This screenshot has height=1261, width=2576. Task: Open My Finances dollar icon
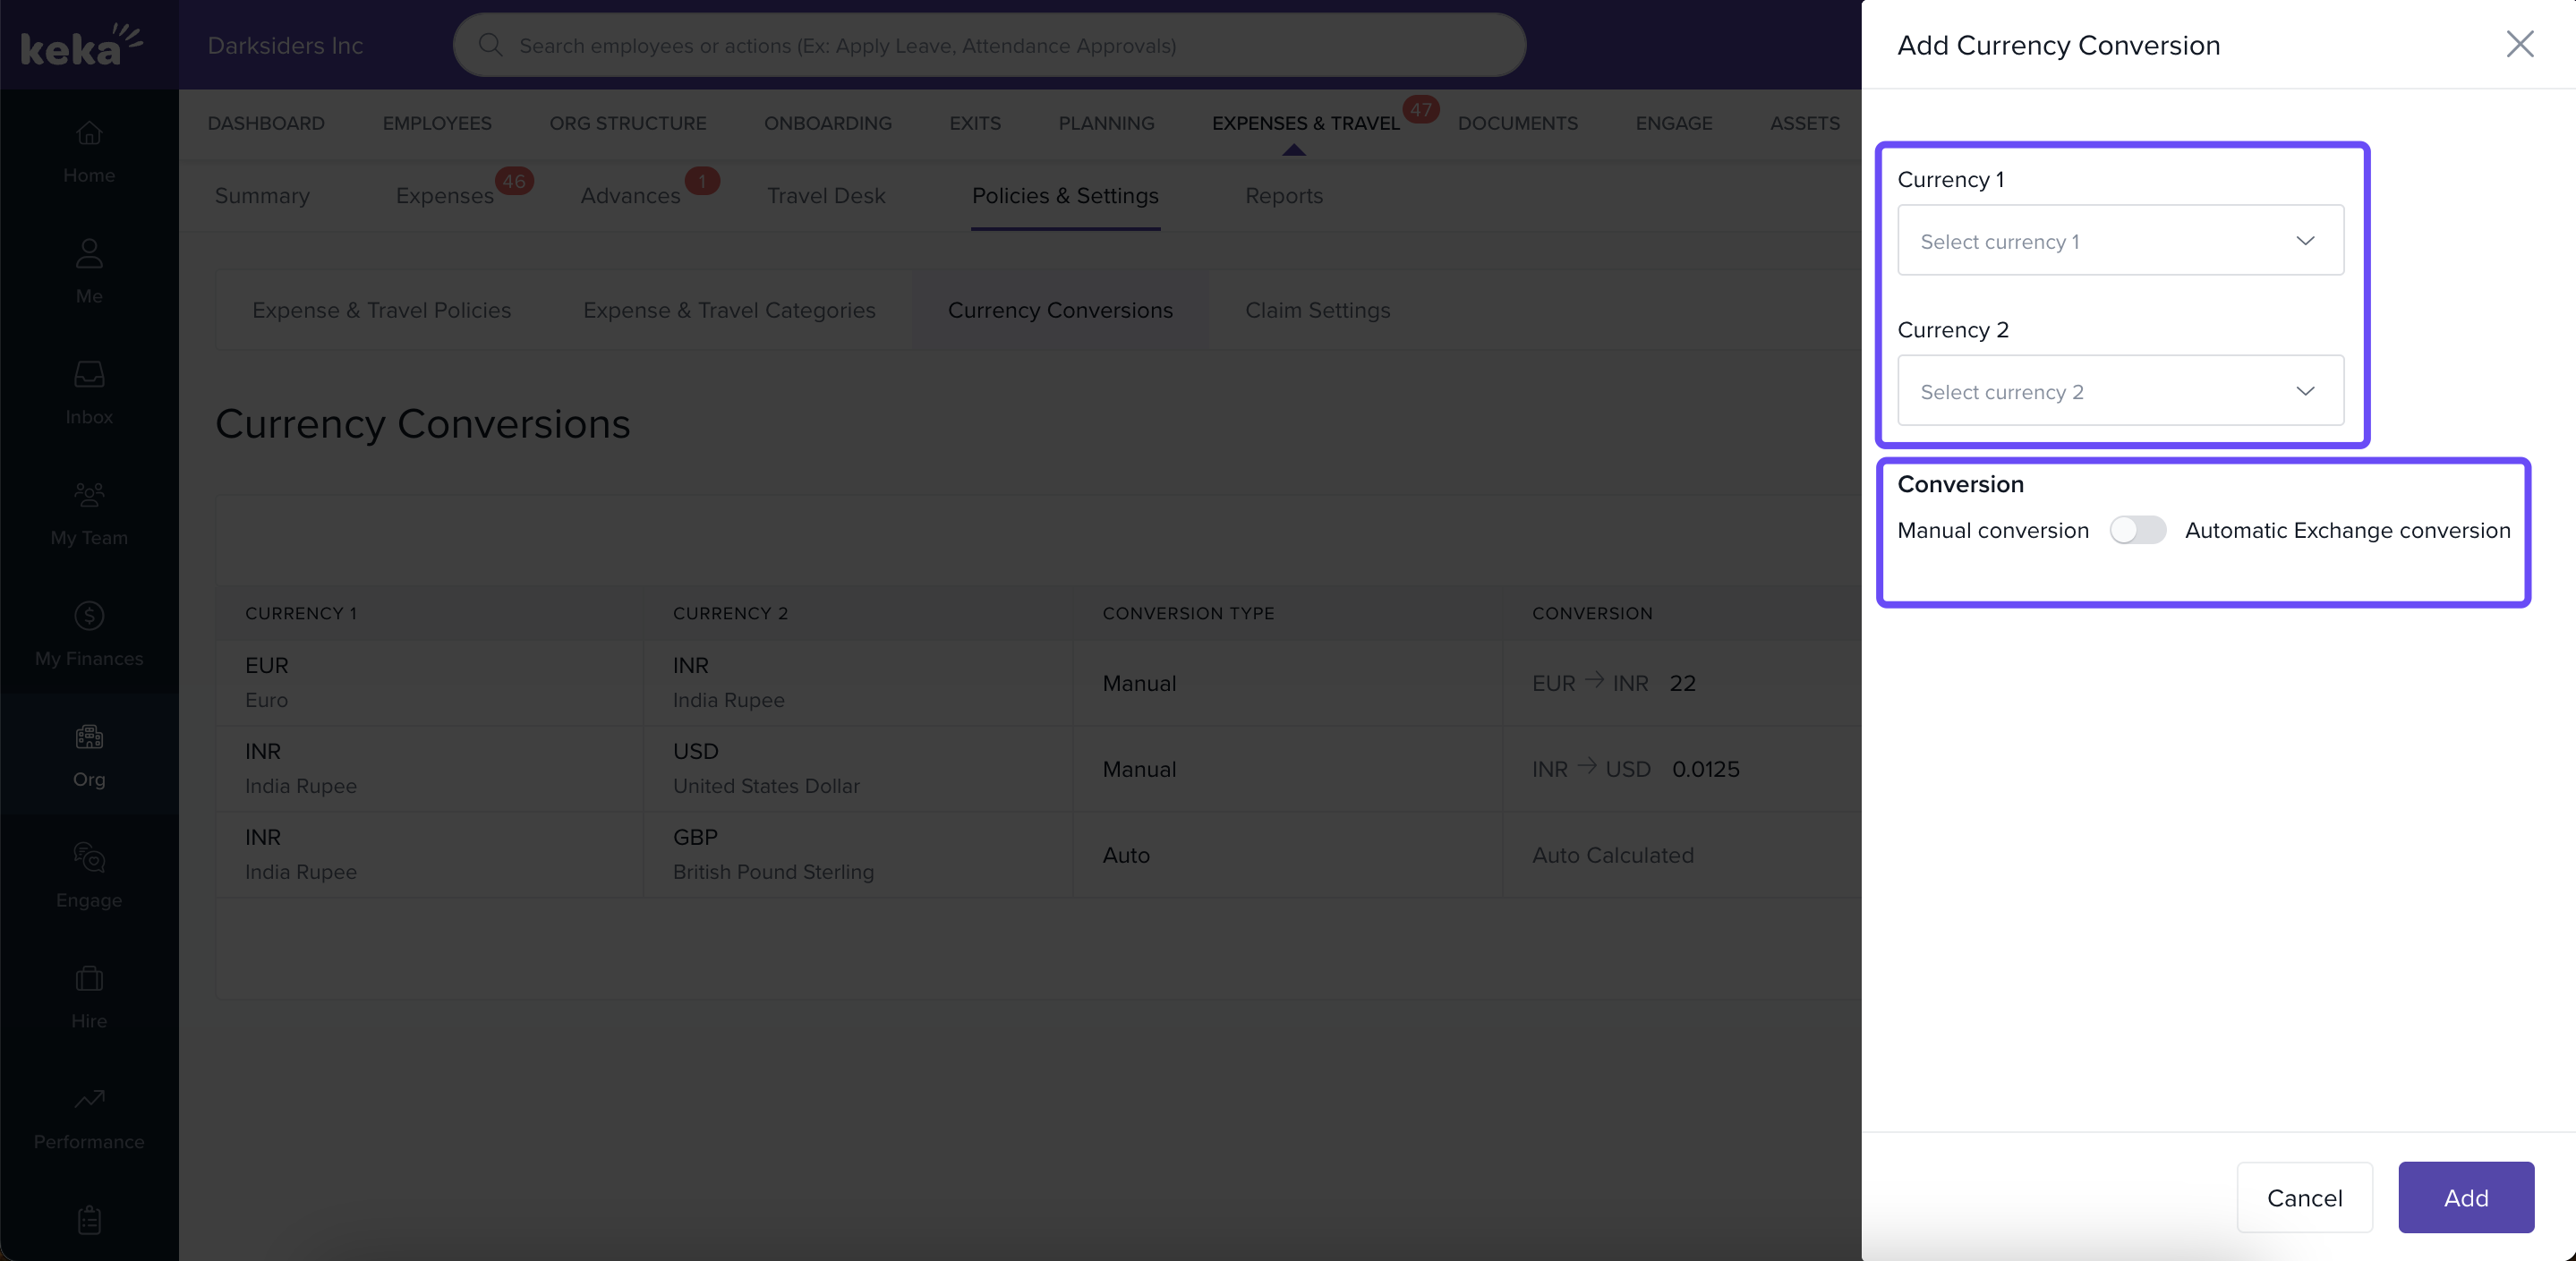point(89,616)
